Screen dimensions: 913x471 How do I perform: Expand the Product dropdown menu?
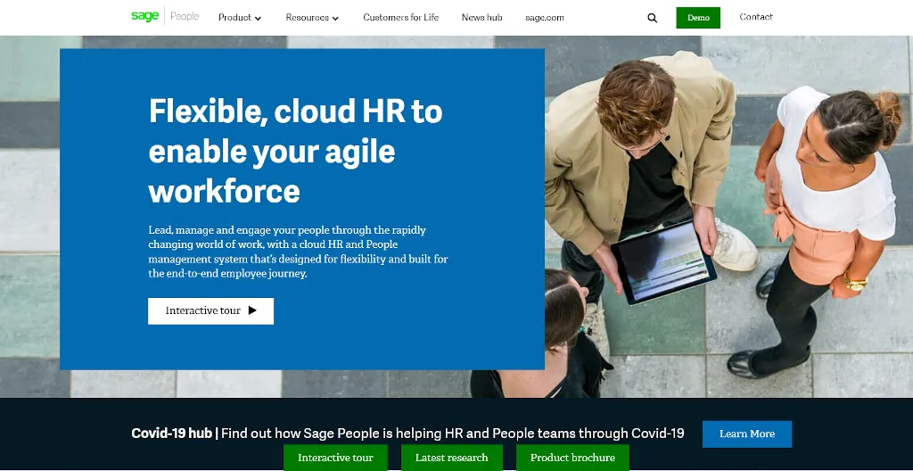240,18
